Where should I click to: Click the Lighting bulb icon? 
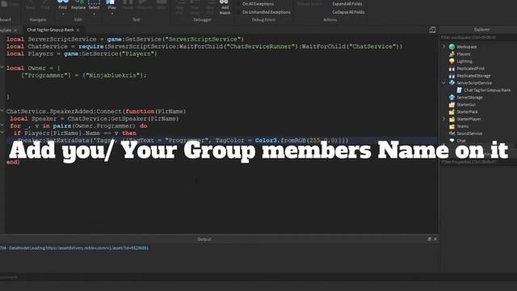coord(452,61)
